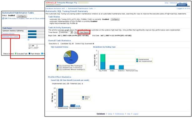Viewport: 192px width, 119px height.
Task: Click SQL Skipped Due To Errors legend swatch
Action: click(58, 68)
